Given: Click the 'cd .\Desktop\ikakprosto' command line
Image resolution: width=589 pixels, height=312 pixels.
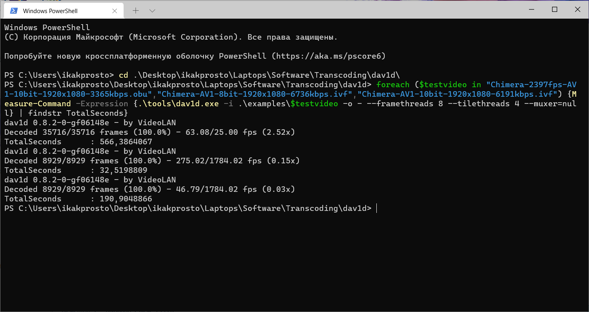Looking at the screenshot, I should (202, 75).
